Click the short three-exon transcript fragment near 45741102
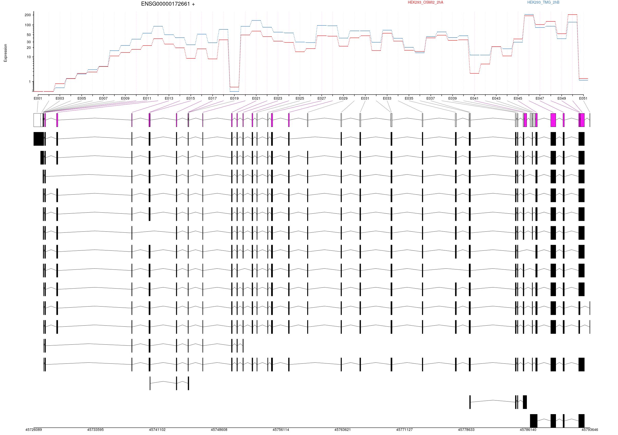Screen dimensions: 618x435 (x=169, y=383)
